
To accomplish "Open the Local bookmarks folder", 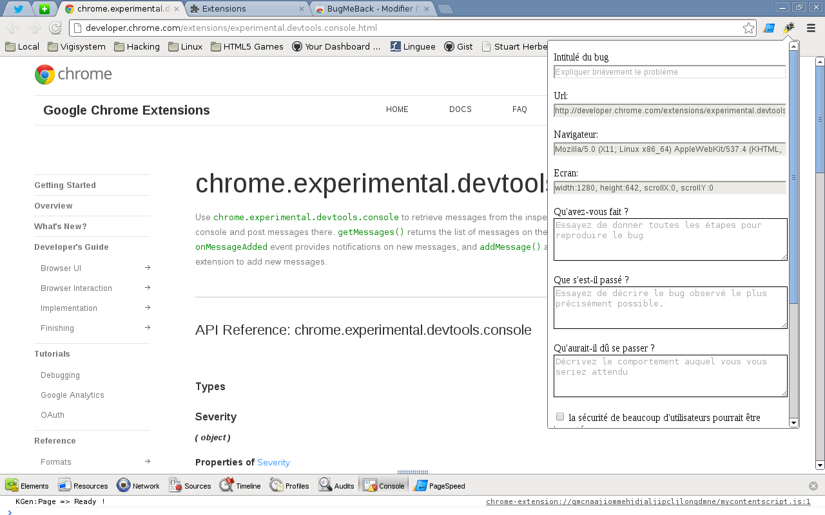I will coord(23,46).
